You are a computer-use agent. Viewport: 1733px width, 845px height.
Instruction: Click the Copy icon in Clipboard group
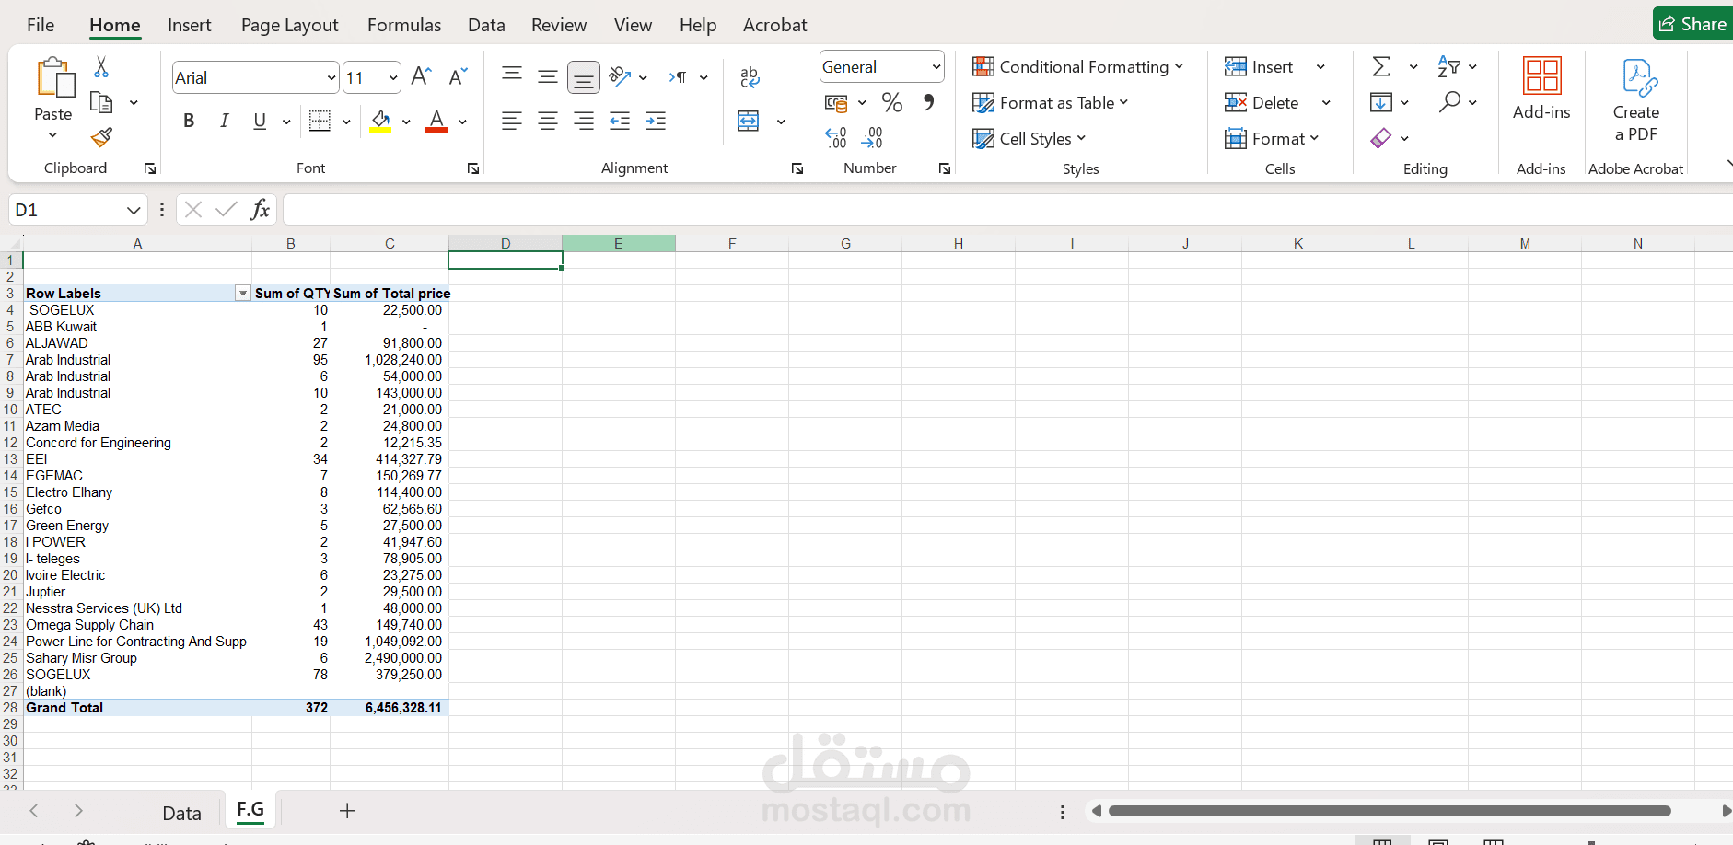(x=101, y=102)
